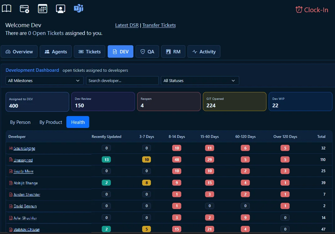The width and height of the screenshot is (335, 234).
Task: Click the red 48 badge in Unassigned row
Action: point(177,159)
